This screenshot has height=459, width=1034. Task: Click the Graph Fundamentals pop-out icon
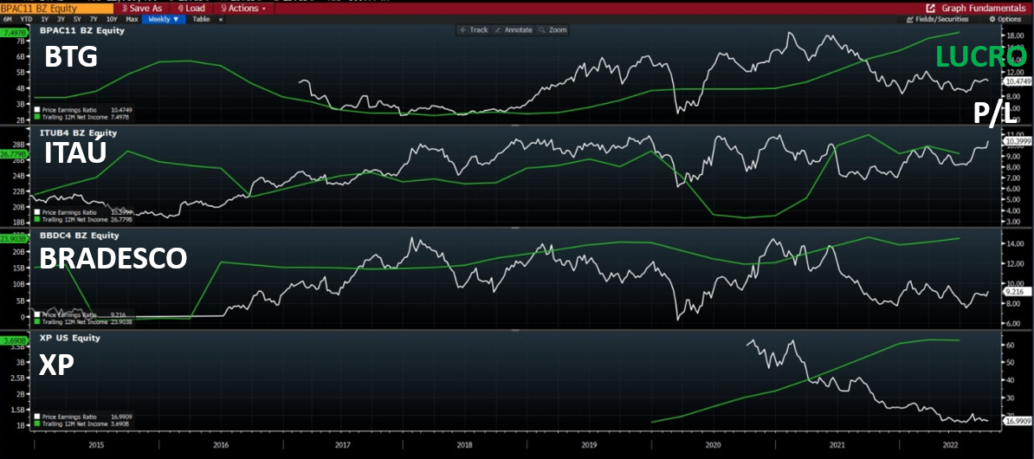click(x=930, y=9)
